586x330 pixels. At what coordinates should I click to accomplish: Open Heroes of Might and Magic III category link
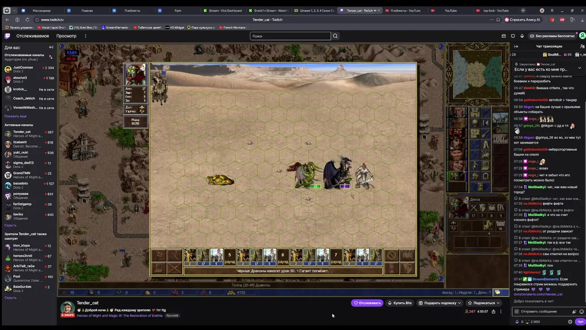pyautogui.click(x=119, y=316)
